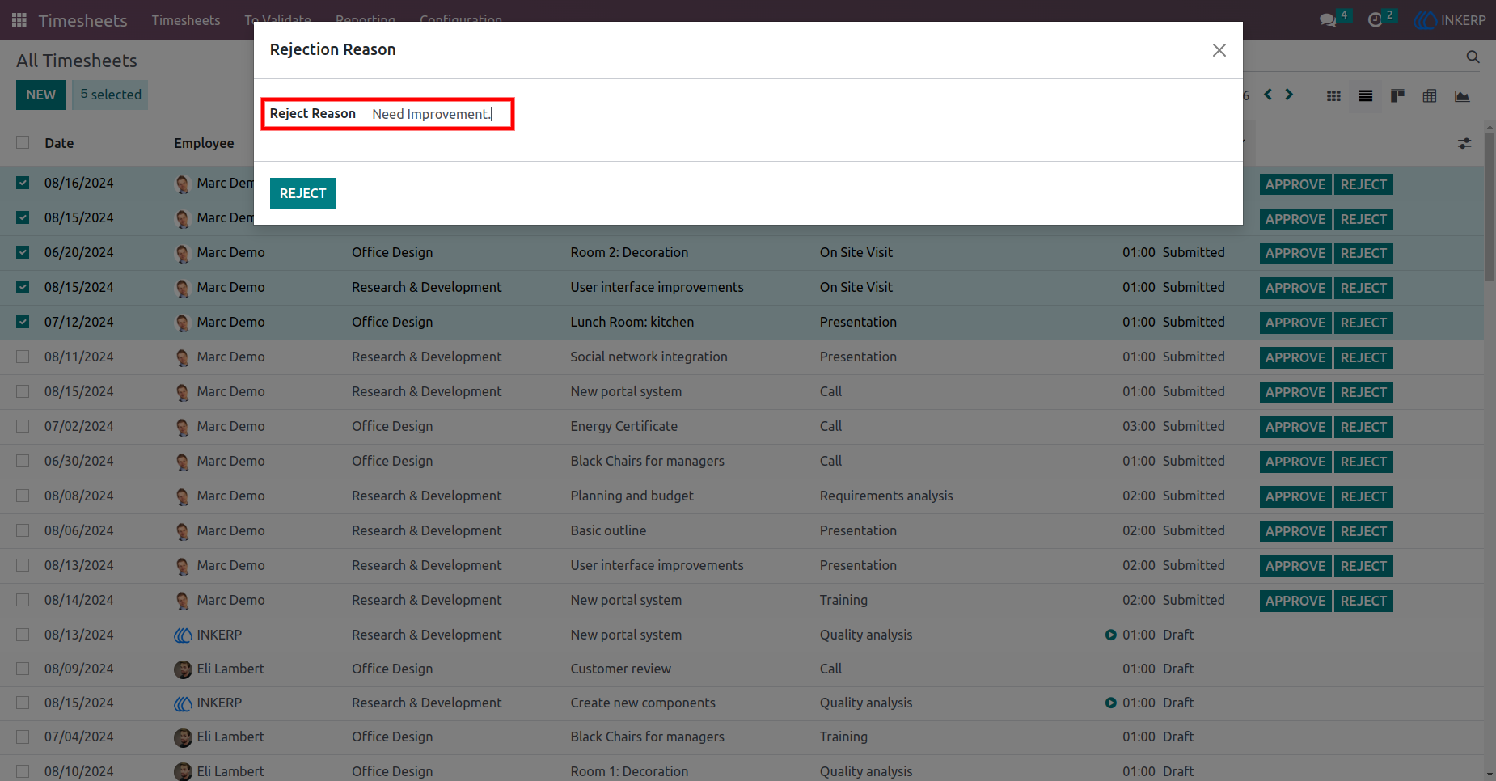Check the 07/02/2024 row checkbox
This screenshot has width=1496, height=781.
pyautogui.click(x=23, y=426)
